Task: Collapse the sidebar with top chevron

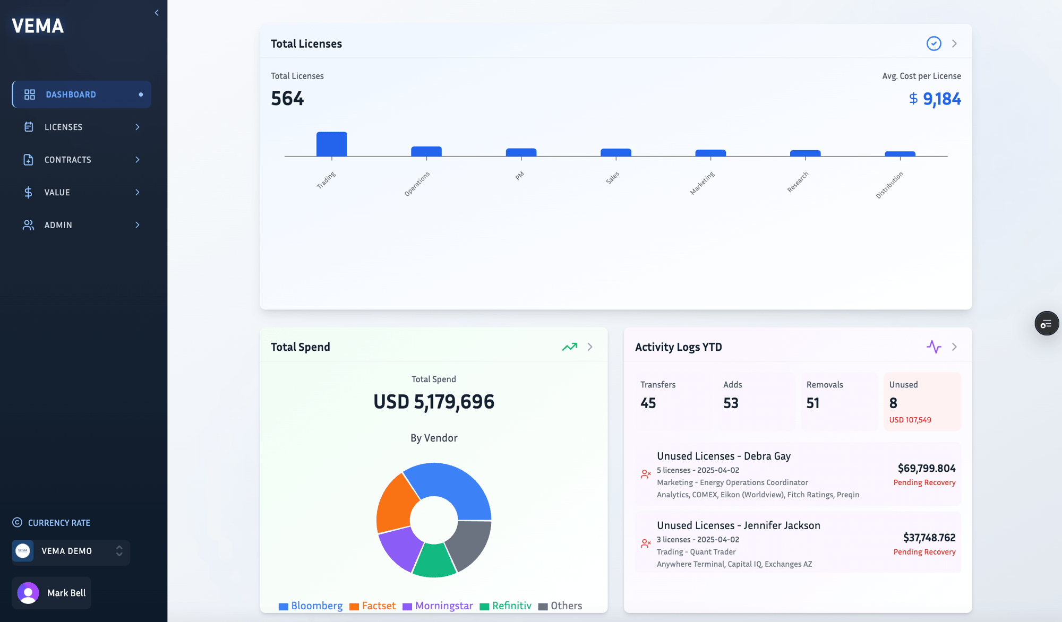Action: (x=157, y=13)
